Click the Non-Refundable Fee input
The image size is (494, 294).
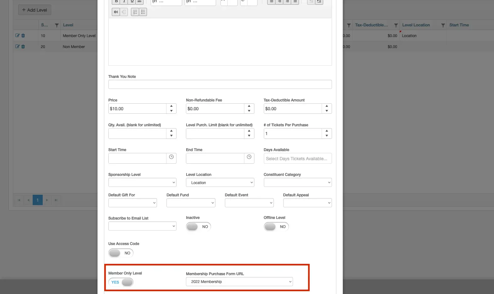click(215, 109)
